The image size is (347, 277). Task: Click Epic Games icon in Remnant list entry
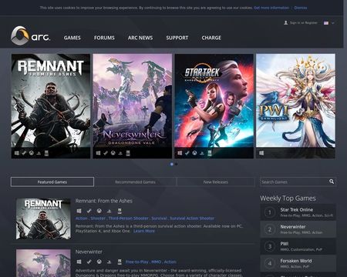120,211
